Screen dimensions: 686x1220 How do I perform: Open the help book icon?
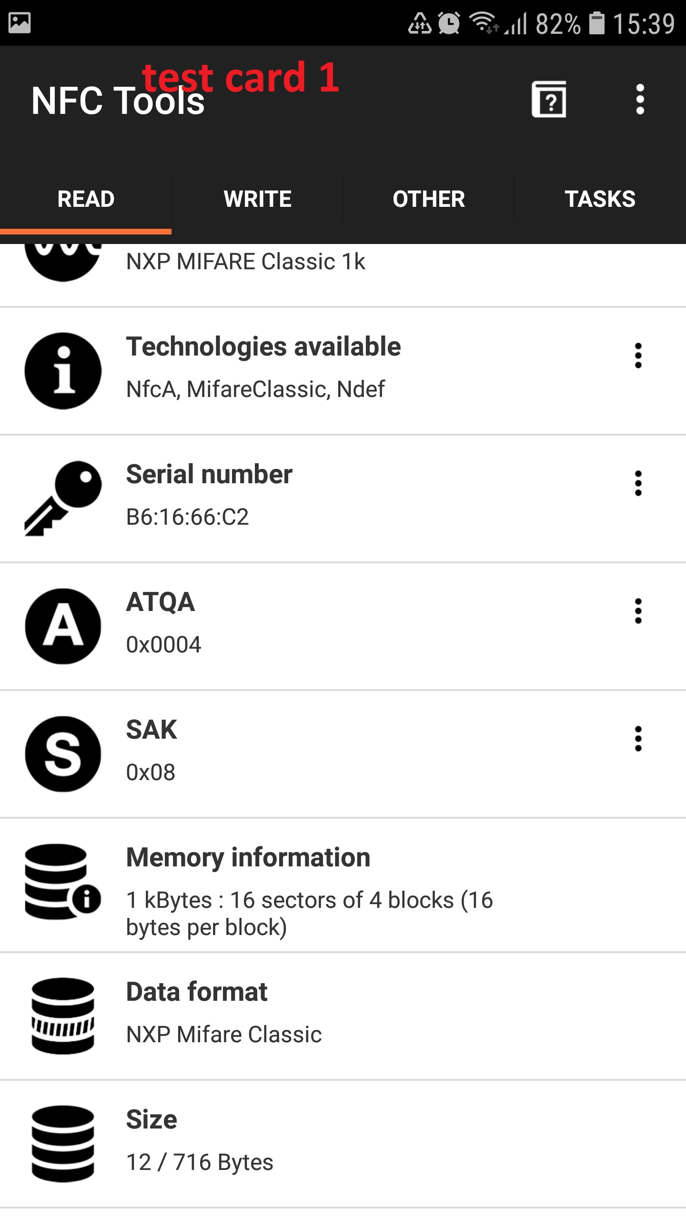point(549,100)
